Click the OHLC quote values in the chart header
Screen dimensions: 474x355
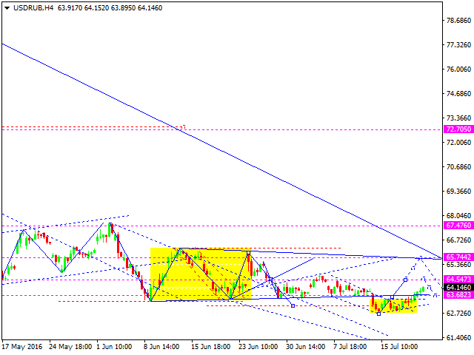[x=110, y=8]
